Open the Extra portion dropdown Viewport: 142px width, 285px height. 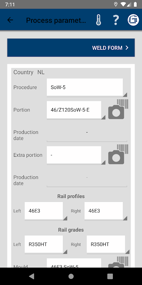coord(76,155)
